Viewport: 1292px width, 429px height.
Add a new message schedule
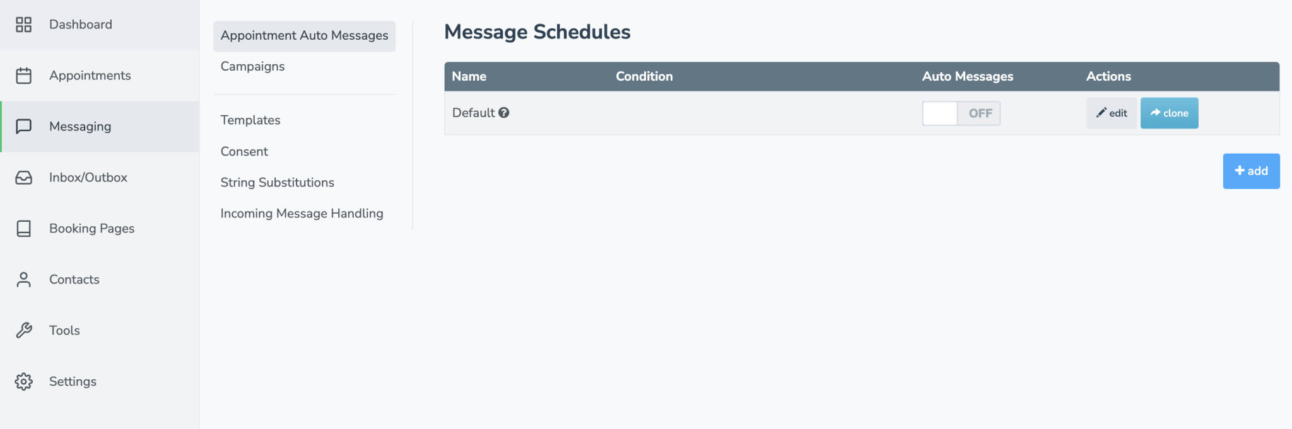tap(1251, 171)
